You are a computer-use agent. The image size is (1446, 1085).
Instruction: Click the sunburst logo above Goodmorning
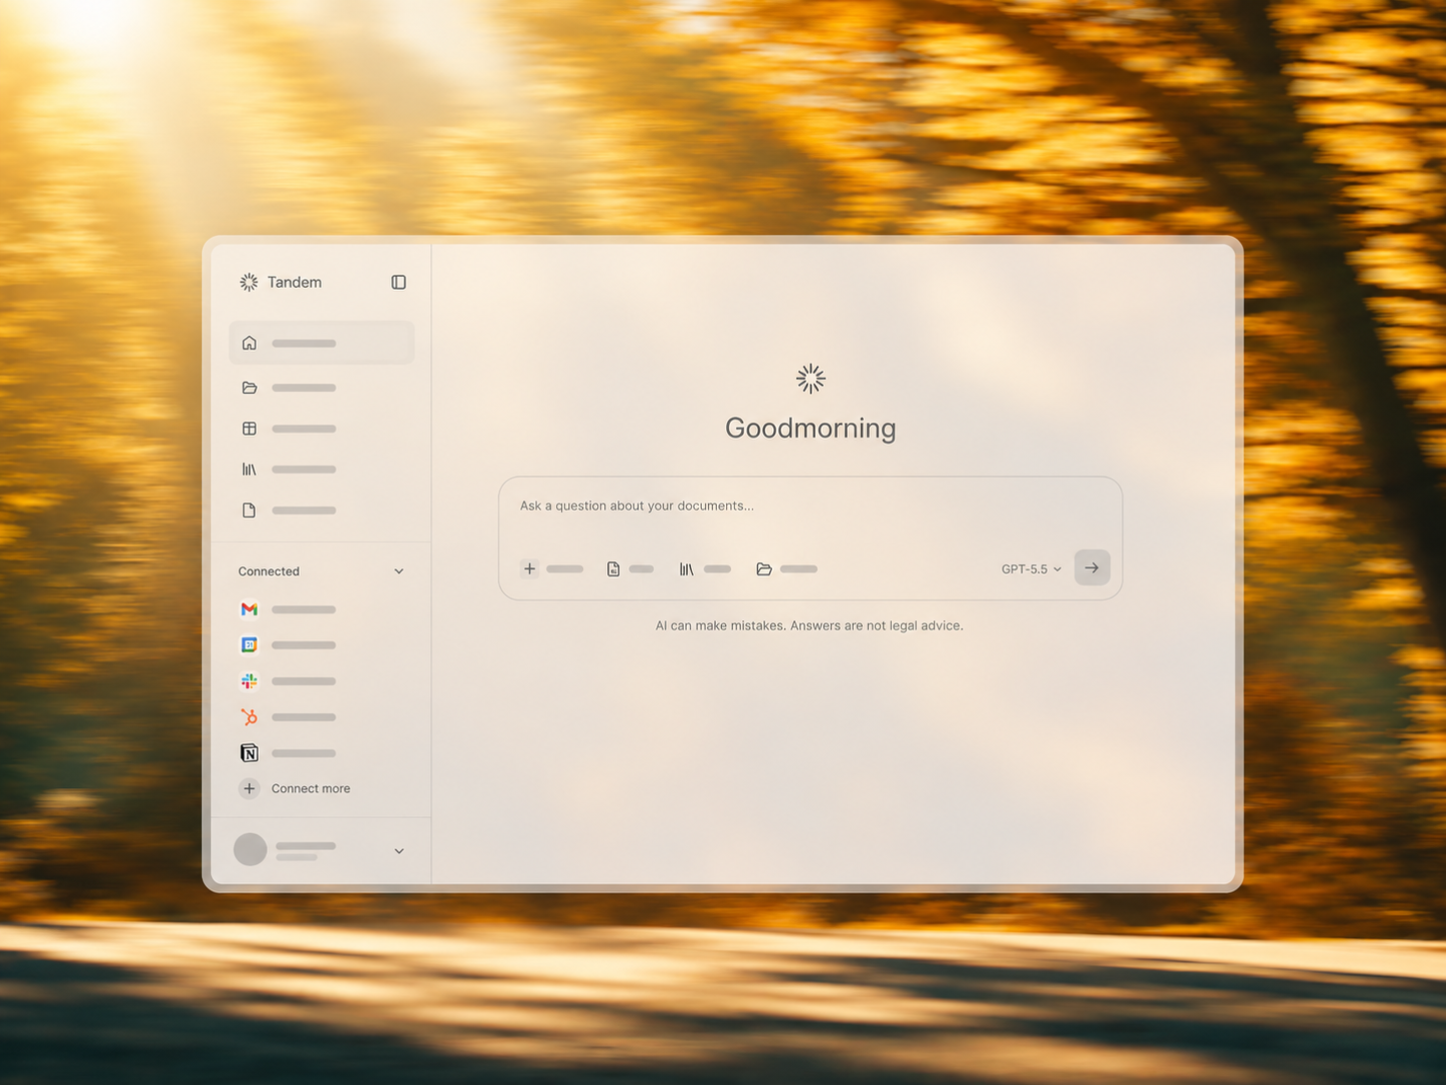pos(811,379)
